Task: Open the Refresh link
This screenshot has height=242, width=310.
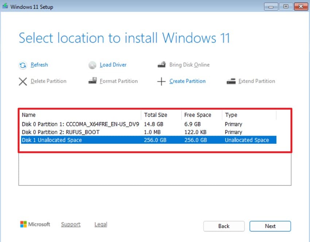Action: point(39,65)
